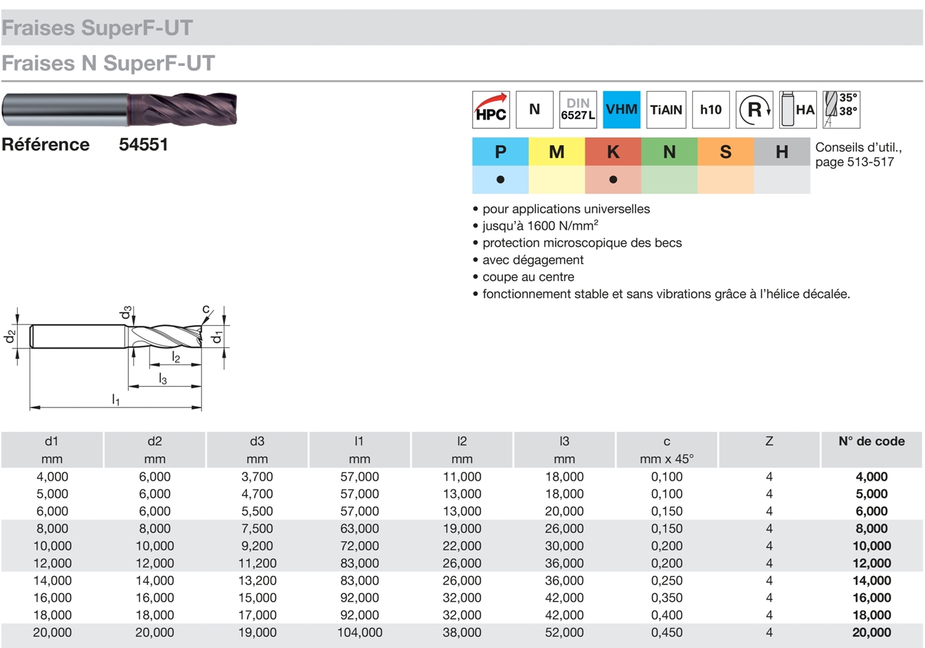This screenshot has width=925, height=648.
Task: Click the 'N° de code' column header
Action: (872, 441)
